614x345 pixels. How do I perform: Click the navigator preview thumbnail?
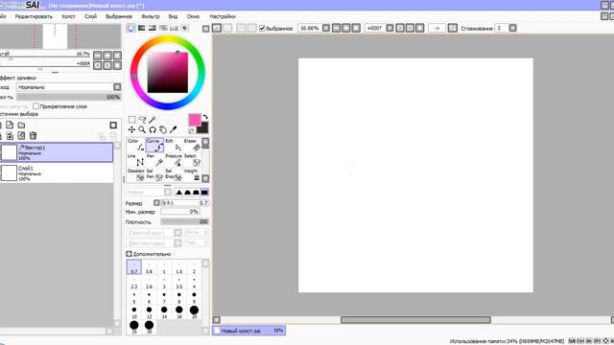pyautogui.click(x=60, y=36)
